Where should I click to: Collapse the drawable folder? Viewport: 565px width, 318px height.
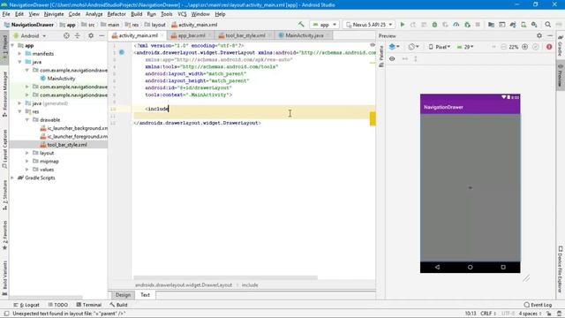pos(27,120)
